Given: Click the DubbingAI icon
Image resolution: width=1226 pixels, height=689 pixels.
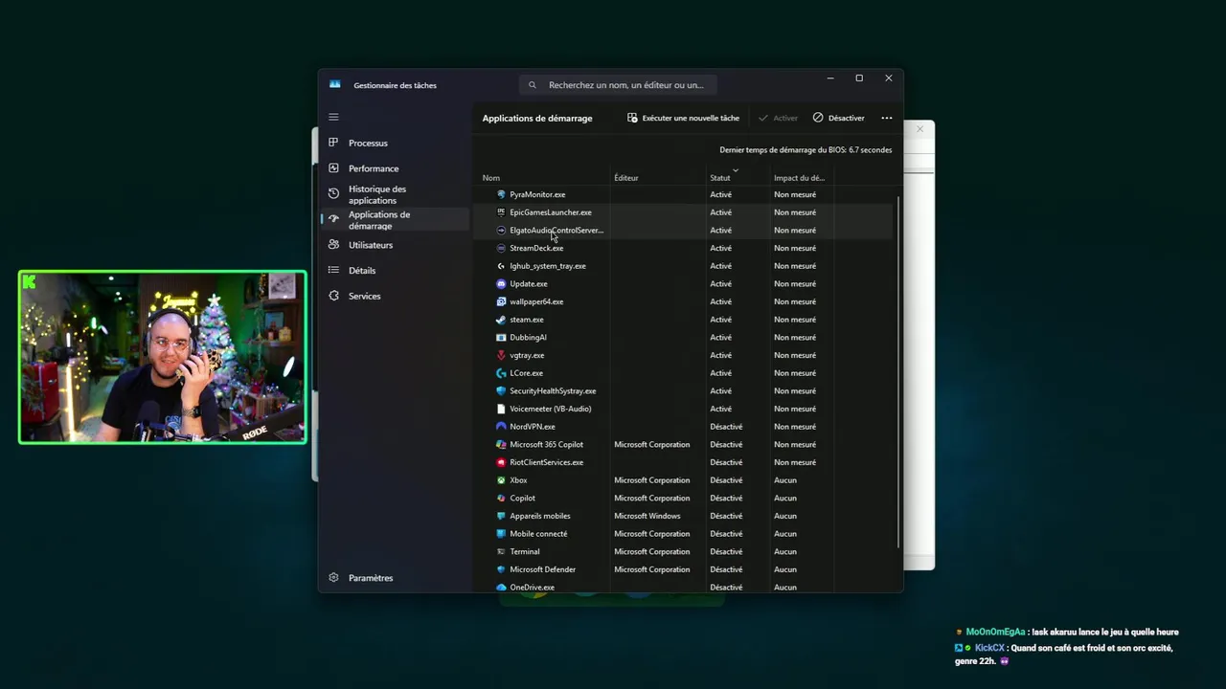Looking at the screenshot, I should [x=501, y=337].
